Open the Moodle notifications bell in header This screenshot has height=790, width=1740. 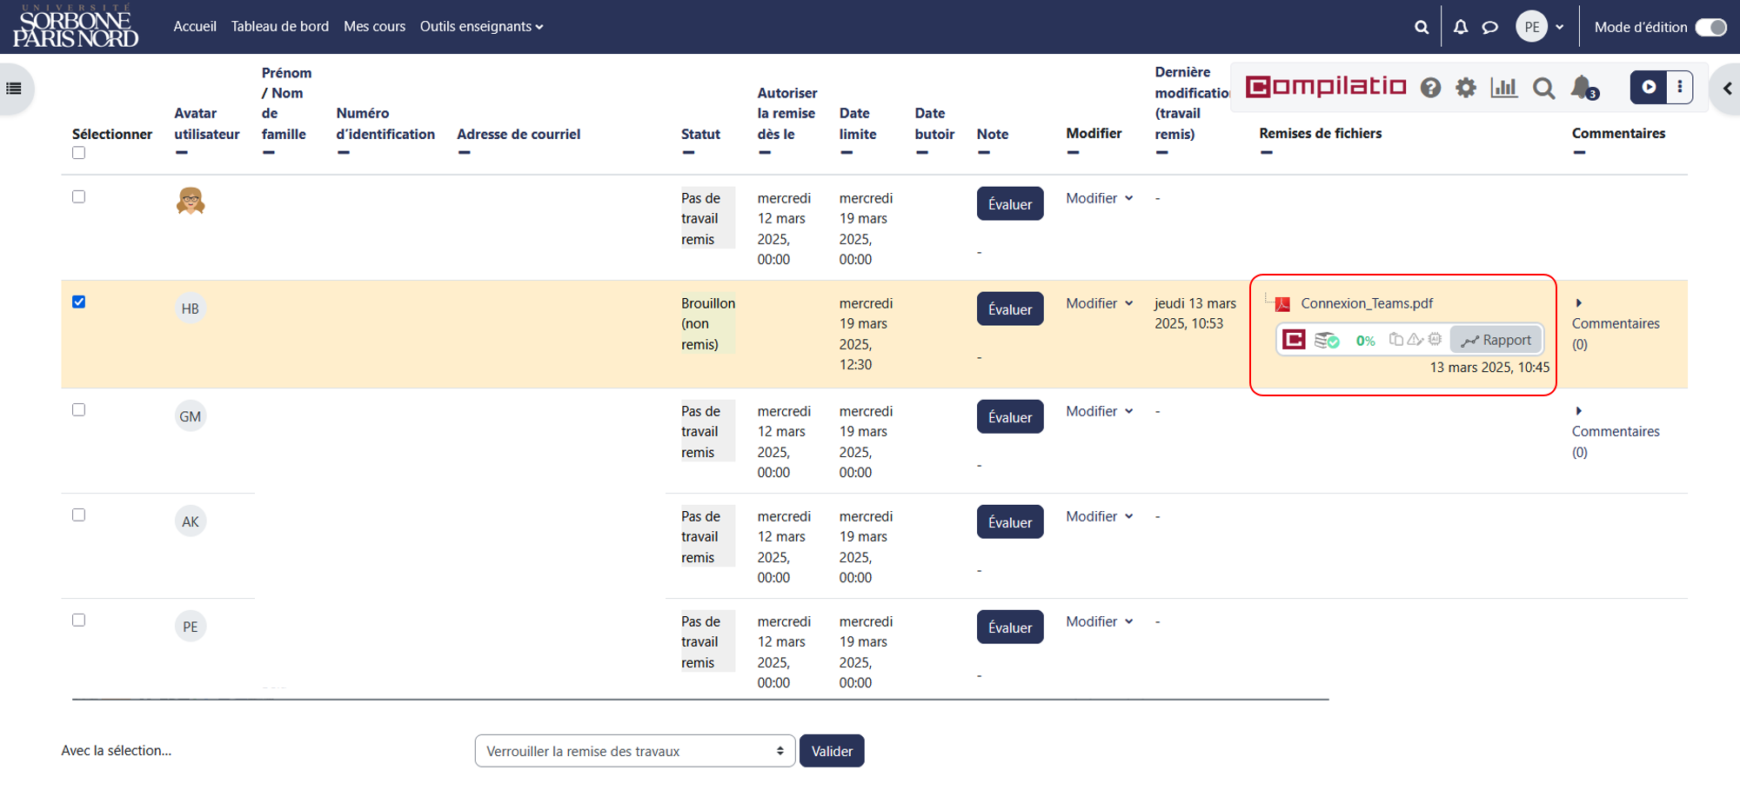click(x=1461, y=27)
